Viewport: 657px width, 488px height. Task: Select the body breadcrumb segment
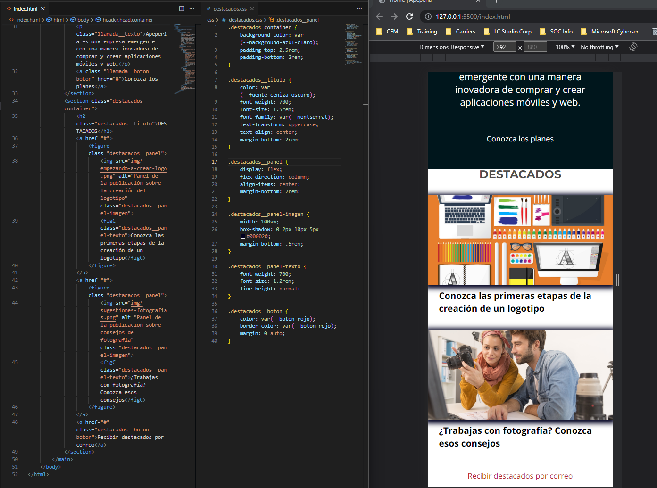point(80,20)
